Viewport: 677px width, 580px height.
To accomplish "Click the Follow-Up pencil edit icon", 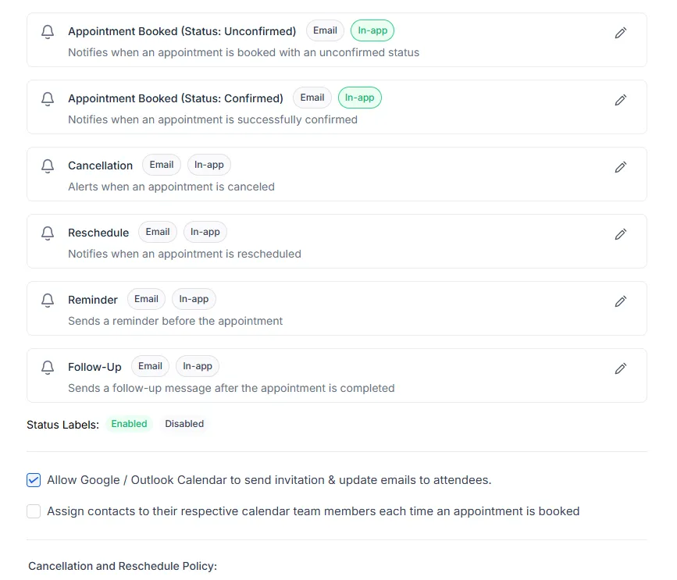I will (x=621, y=368).
